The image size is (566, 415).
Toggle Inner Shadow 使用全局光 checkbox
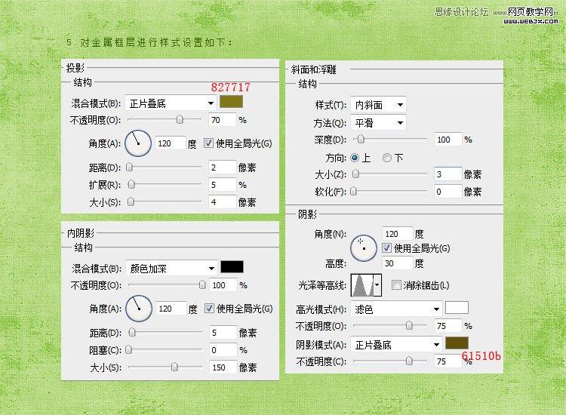[x=209, y=308]
